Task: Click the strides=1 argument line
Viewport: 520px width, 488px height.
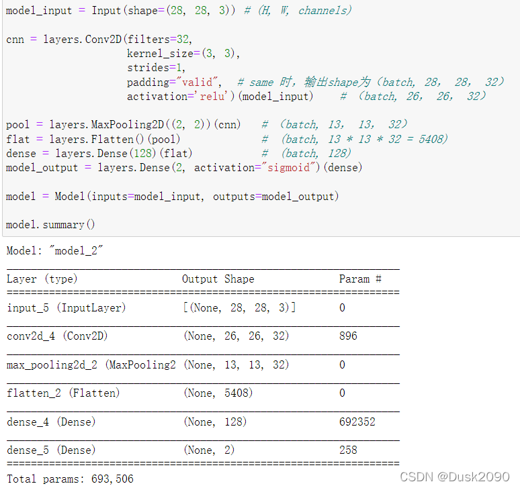Action: [x=156, y=68]
